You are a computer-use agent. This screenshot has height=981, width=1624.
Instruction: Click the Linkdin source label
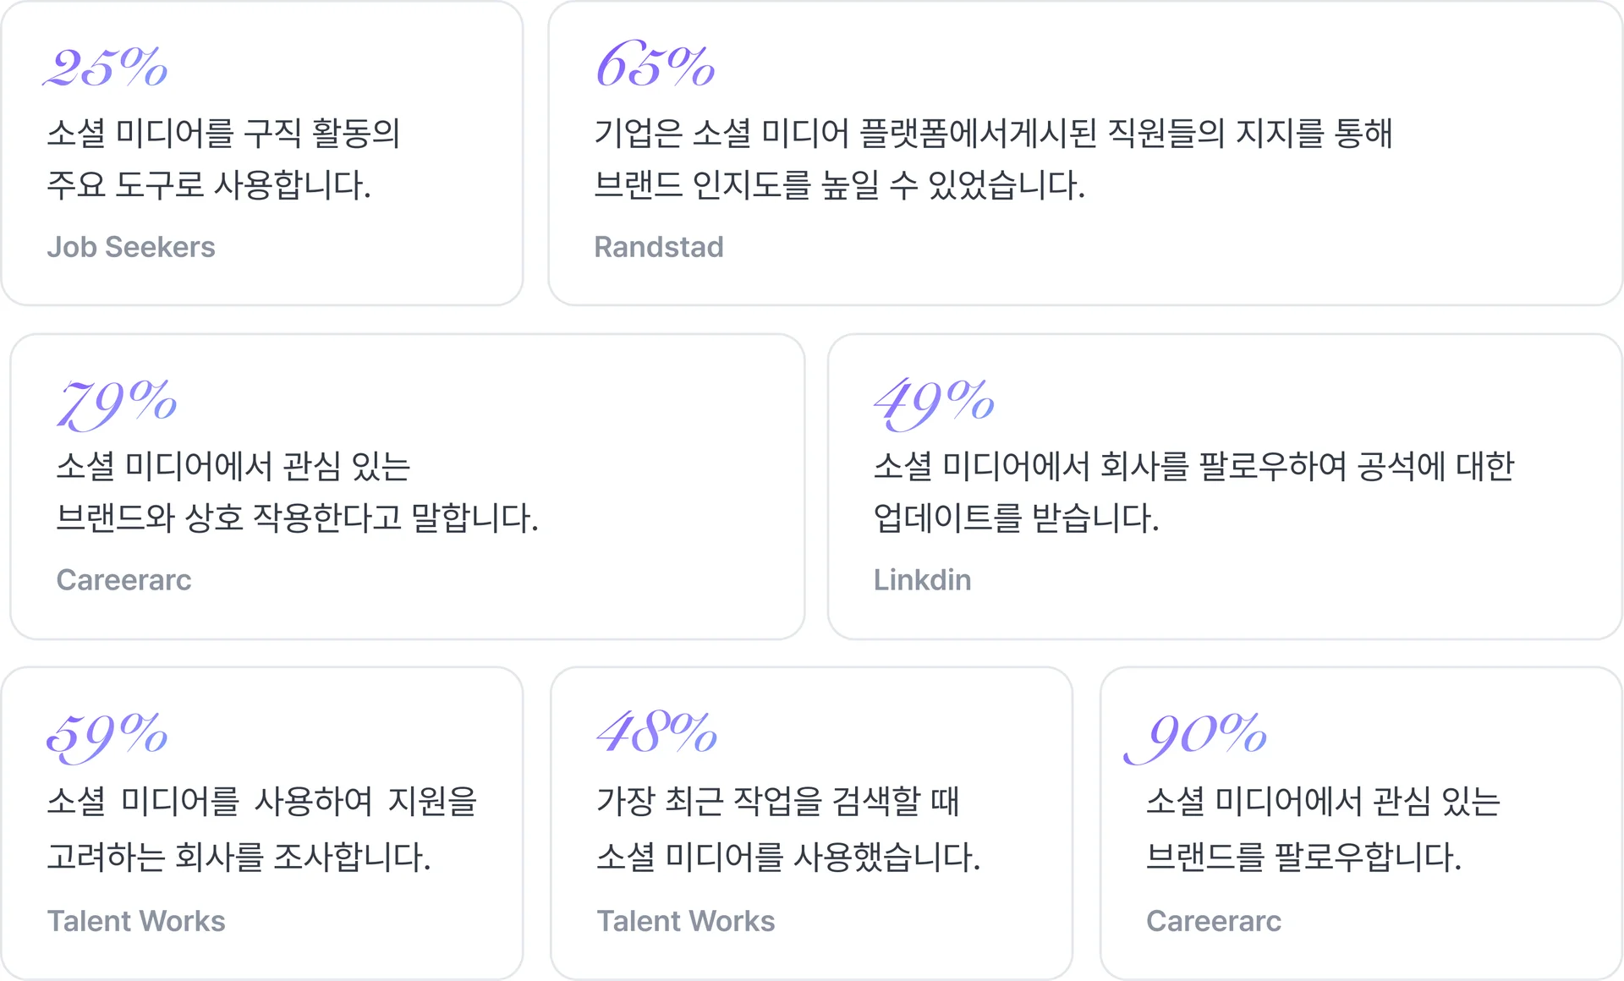(x=922, y=580)
